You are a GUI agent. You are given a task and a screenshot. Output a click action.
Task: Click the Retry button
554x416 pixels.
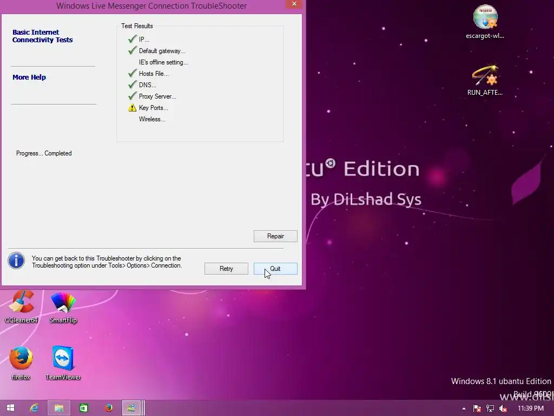(x=226, y=269)
